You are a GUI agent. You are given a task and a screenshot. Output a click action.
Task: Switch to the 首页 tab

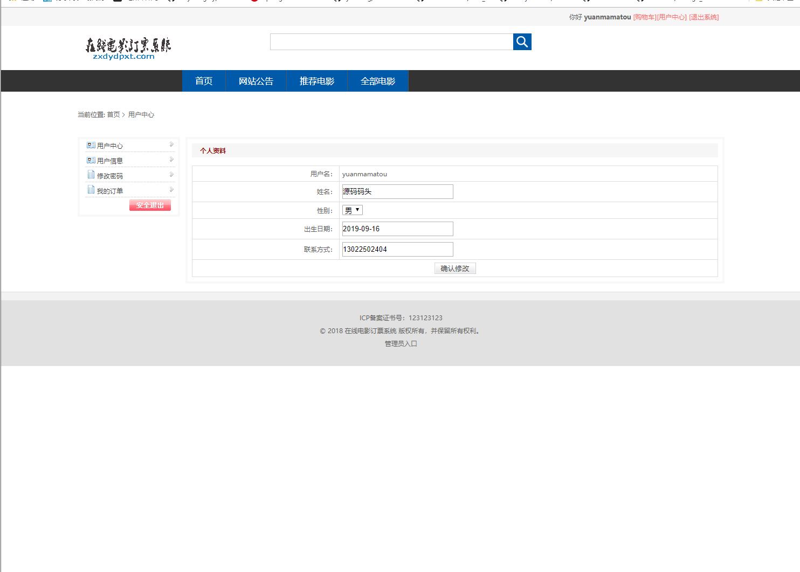203,80
